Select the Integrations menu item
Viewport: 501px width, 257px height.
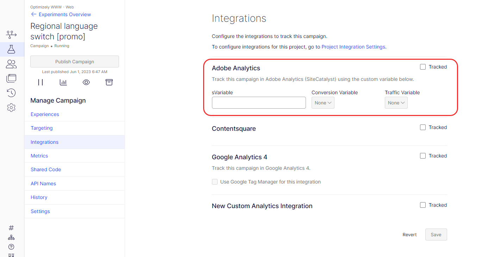75,142
